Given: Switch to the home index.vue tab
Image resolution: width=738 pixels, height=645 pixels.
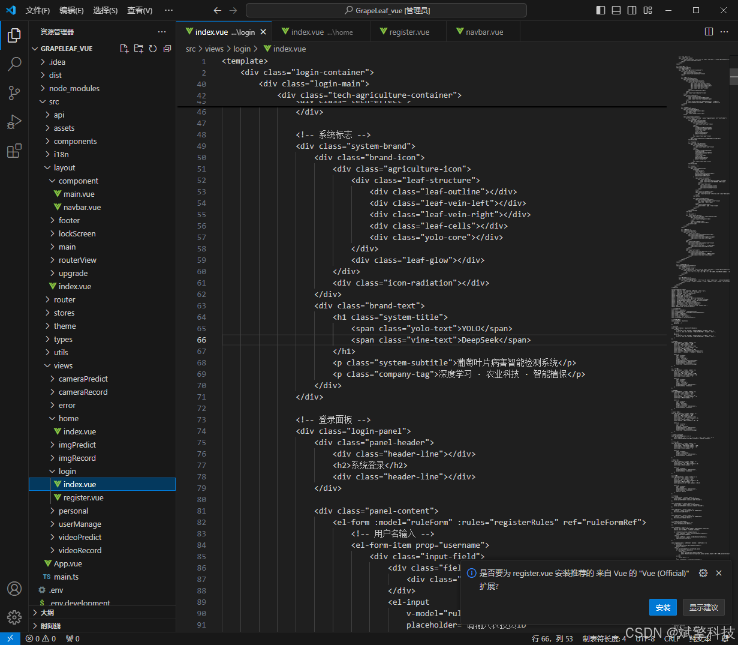Looking at the screenshot, I should pos(321,32).
